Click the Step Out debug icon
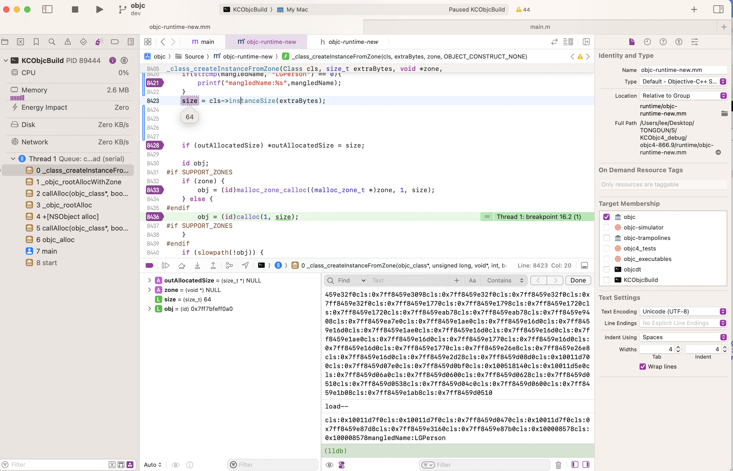 pyautogui.click(x=213, y=265)
